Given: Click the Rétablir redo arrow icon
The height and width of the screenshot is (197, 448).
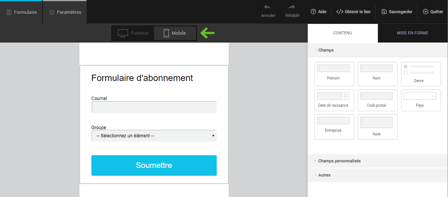Looking at the screenshot, I should [292, 7].
